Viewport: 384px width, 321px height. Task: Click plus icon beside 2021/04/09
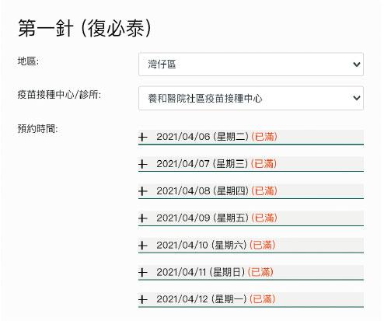[143, 218]
